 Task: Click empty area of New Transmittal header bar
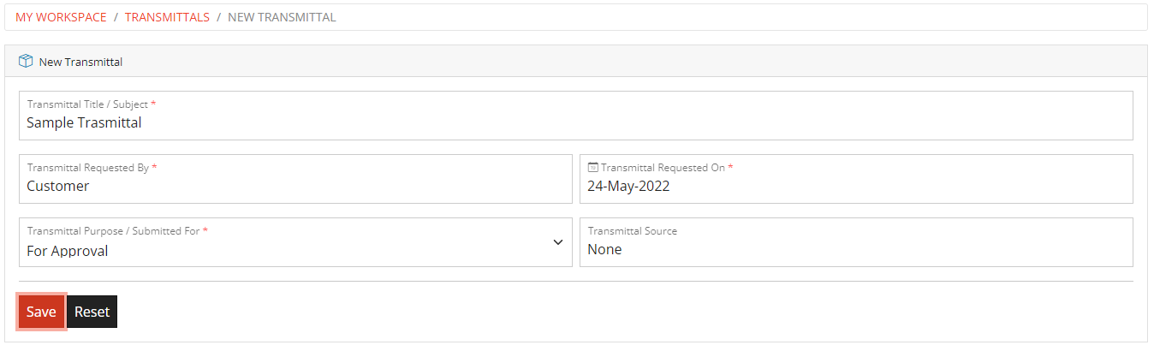(x=599, y=62)
